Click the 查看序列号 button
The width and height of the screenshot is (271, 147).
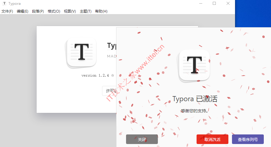(248, 139)
